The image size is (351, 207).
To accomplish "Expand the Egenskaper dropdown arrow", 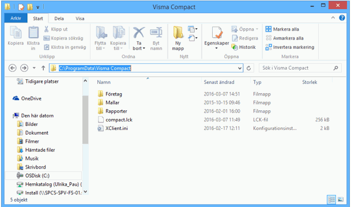I will [x=217, y=48].
